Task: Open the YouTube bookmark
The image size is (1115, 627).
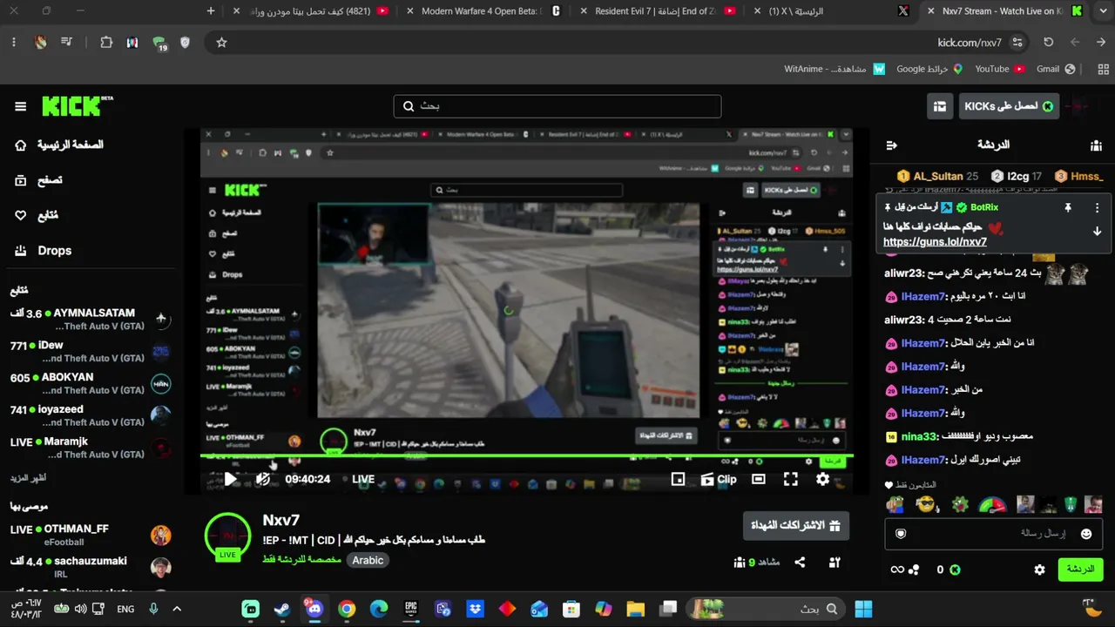Action: pos(1000,69)
